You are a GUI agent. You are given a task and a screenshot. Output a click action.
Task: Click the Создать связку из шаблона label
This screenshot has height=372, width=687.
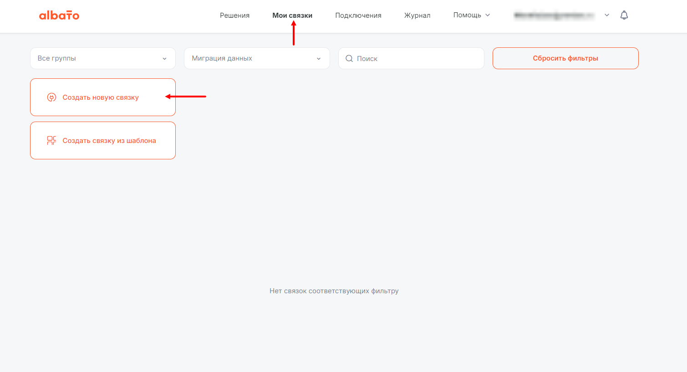point(109,141)
